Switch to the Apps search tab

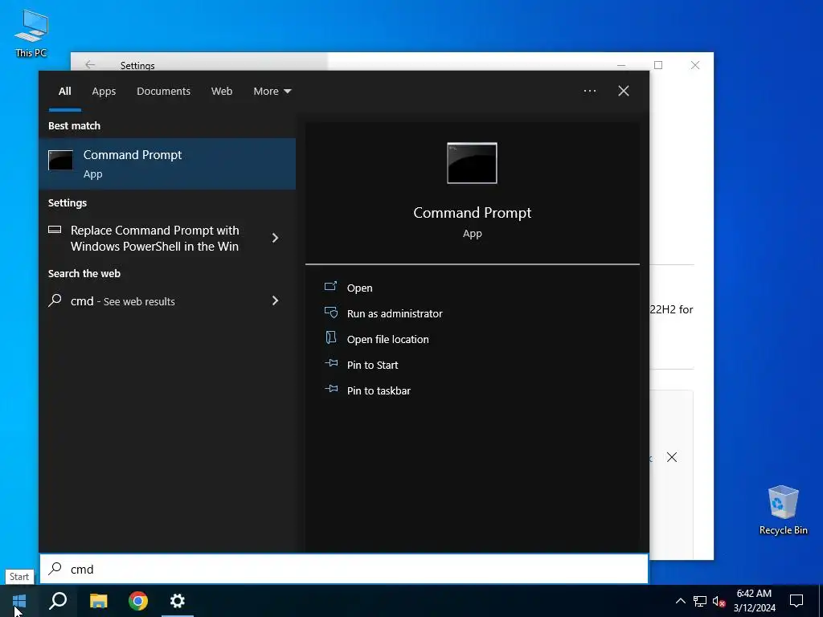[x=104, y=92]
